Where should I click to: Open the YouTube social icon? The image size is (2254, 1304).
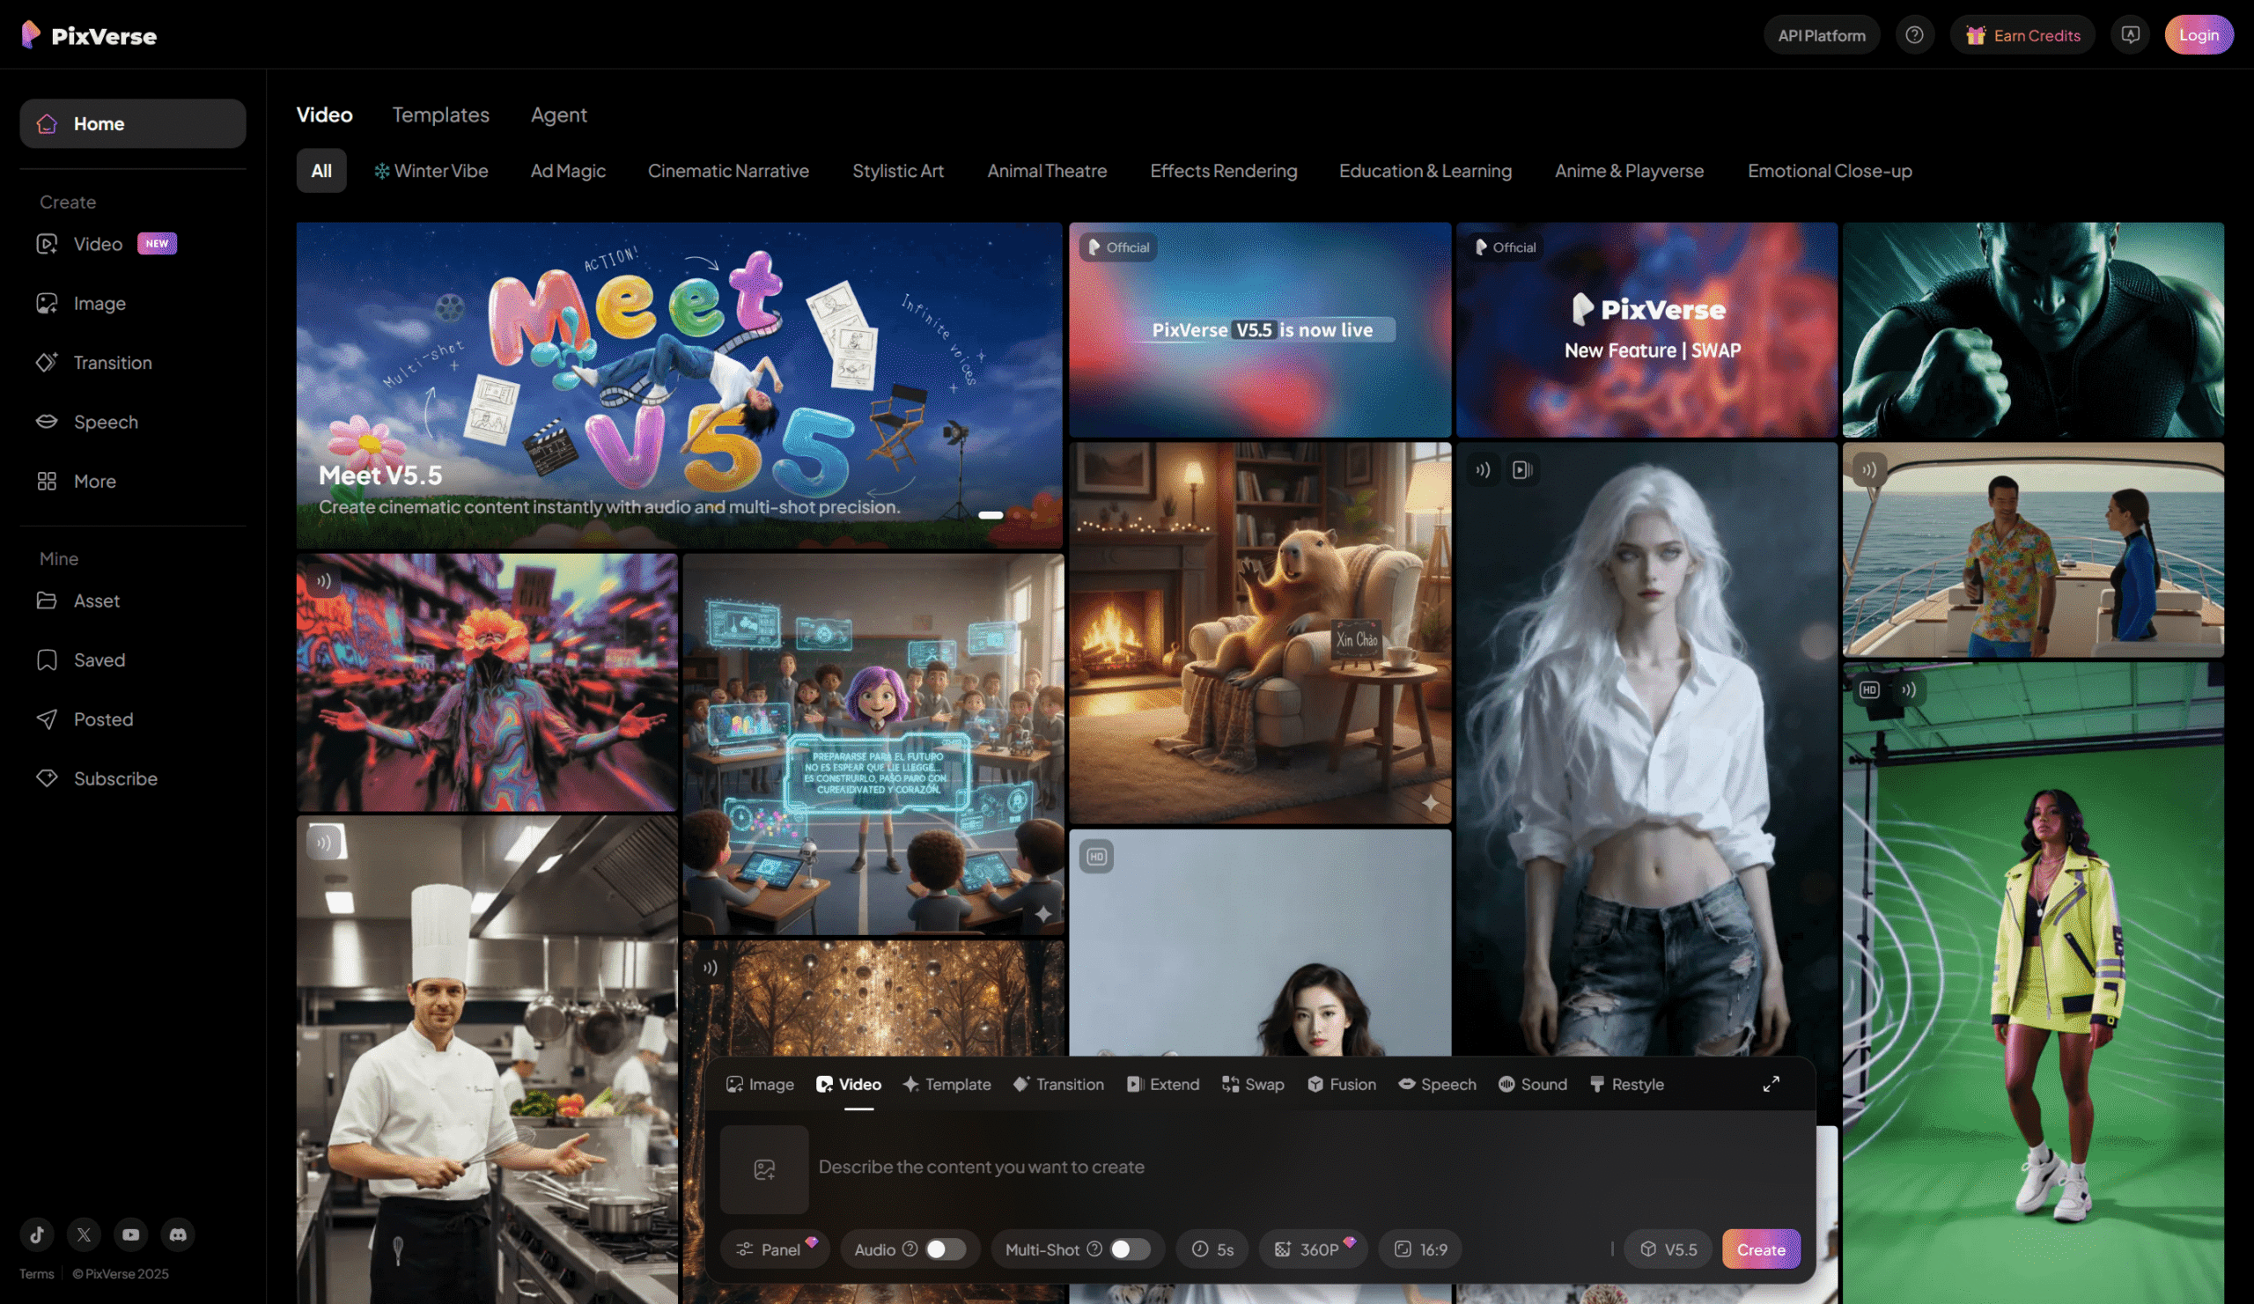coord(130,1234)
